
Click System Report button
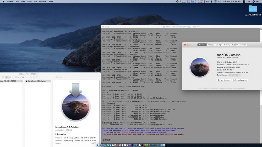coord(224,80)
